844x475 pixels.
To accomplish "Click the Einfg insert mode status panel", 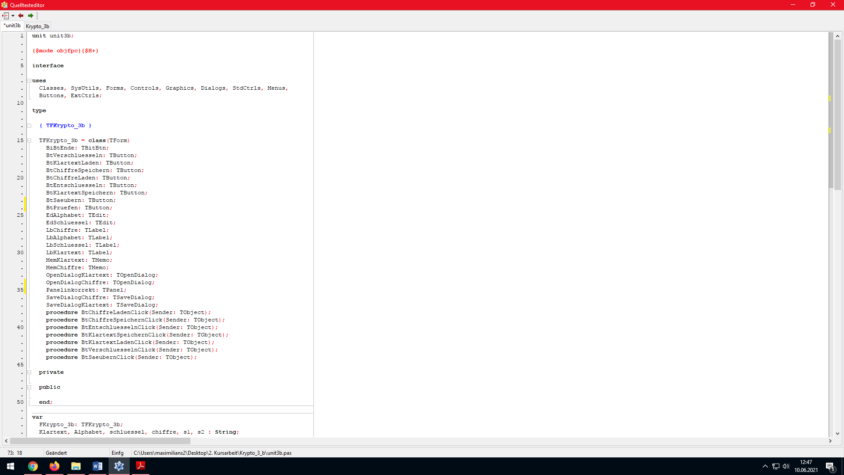I will (117, 453).
